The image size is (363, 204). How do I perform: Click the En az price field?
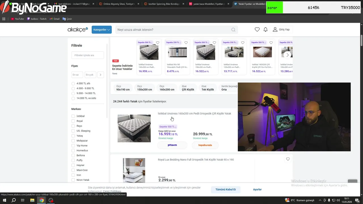point(77,75)
